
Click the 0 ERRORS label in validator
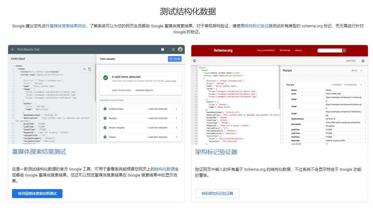click(x=337, y=85)
